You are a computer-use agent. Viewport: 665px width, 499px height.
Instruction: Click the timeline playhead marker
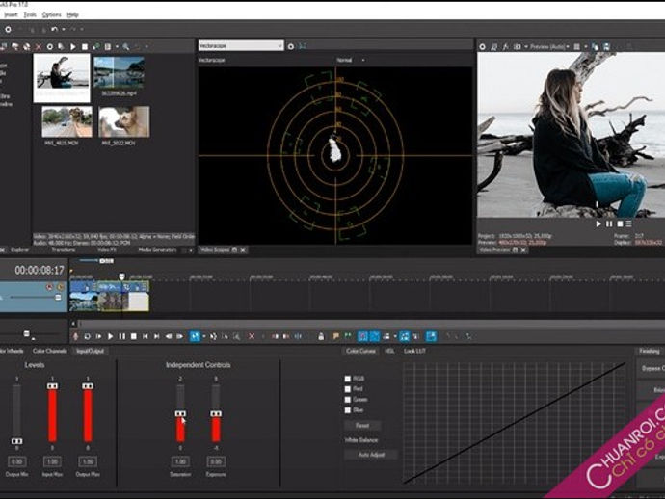(121, 276)
